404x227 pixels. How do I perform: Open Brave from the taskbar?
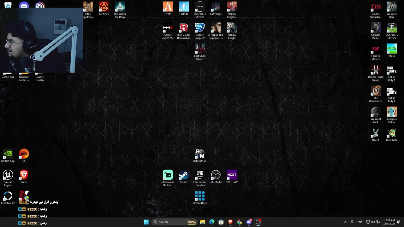click(230, 222)
